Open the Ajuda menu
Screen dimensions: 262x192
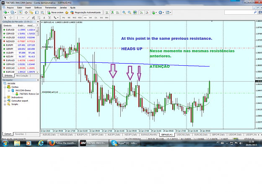73,8
